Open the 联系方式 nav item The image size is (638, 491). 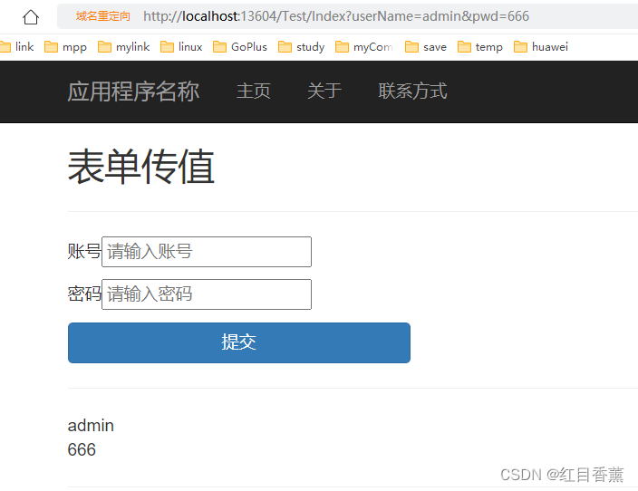(412, 91)
